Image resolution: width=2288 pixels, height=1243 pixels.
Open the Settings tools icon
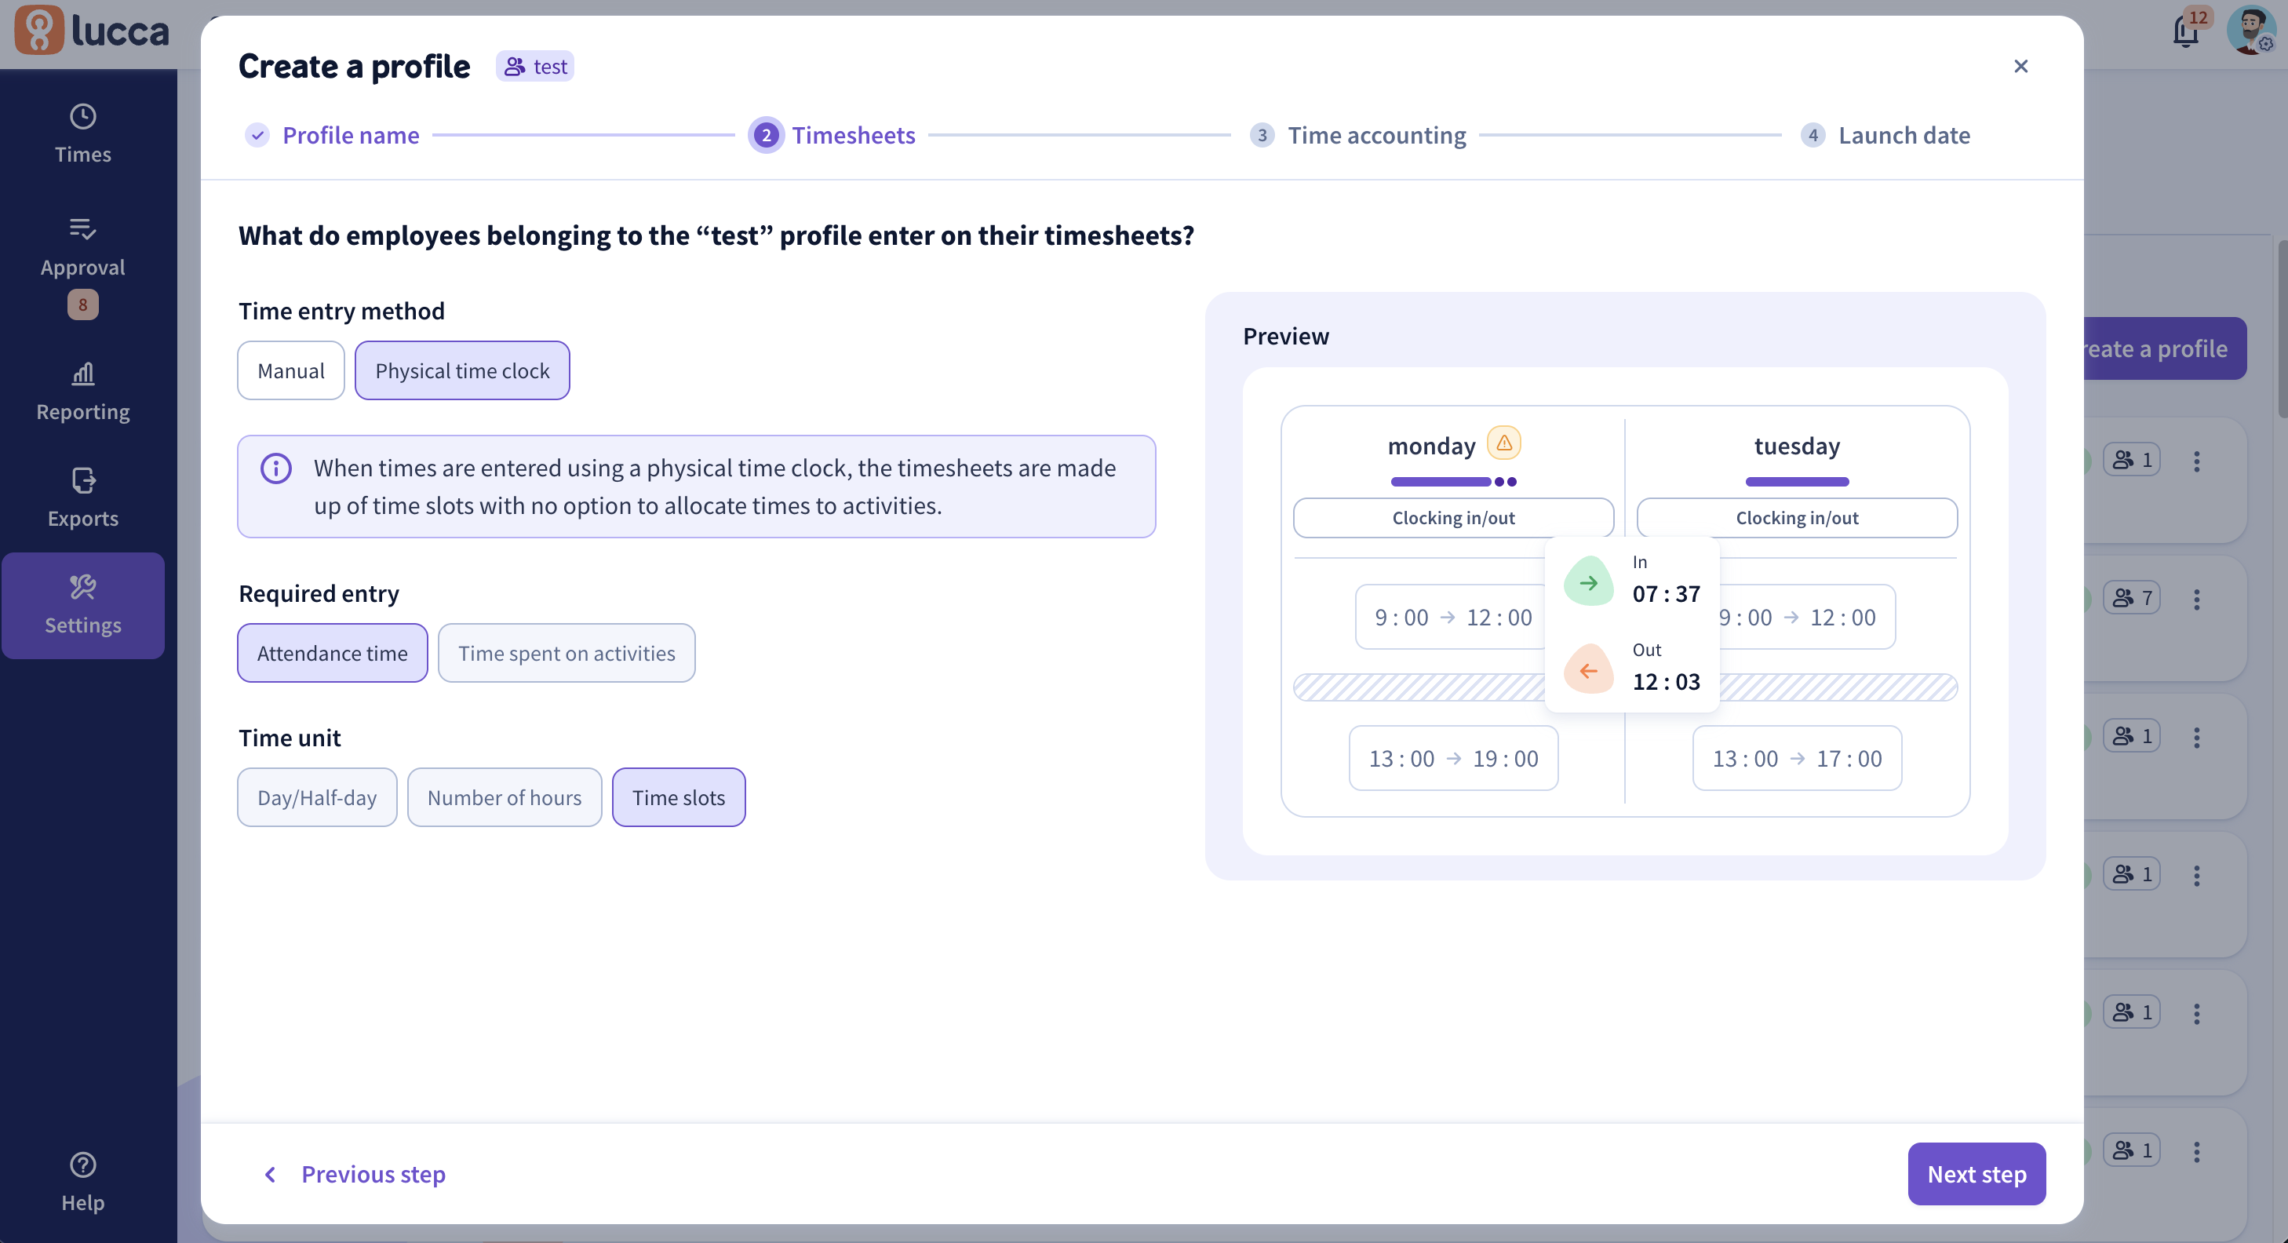pyautogui.click(x=82, y=586)
